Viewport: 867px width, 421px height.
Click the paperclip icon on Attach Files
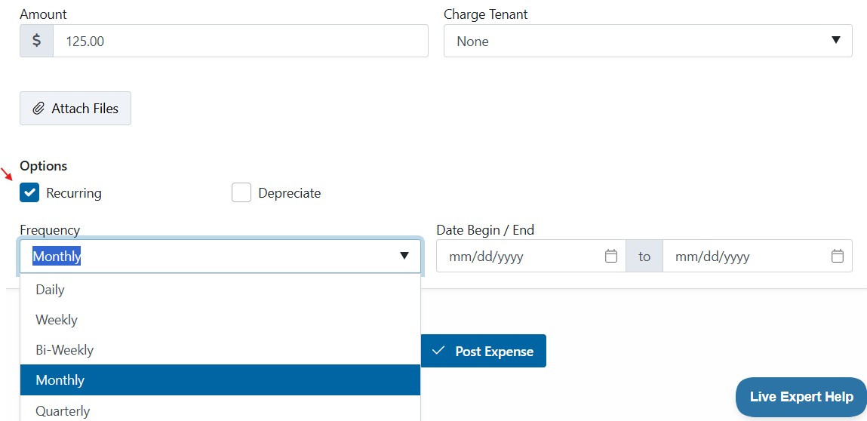point(38,109)
